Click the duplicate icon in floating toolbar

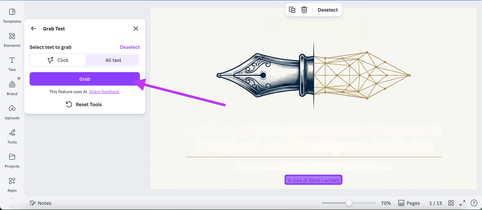[x=292, y=10]
